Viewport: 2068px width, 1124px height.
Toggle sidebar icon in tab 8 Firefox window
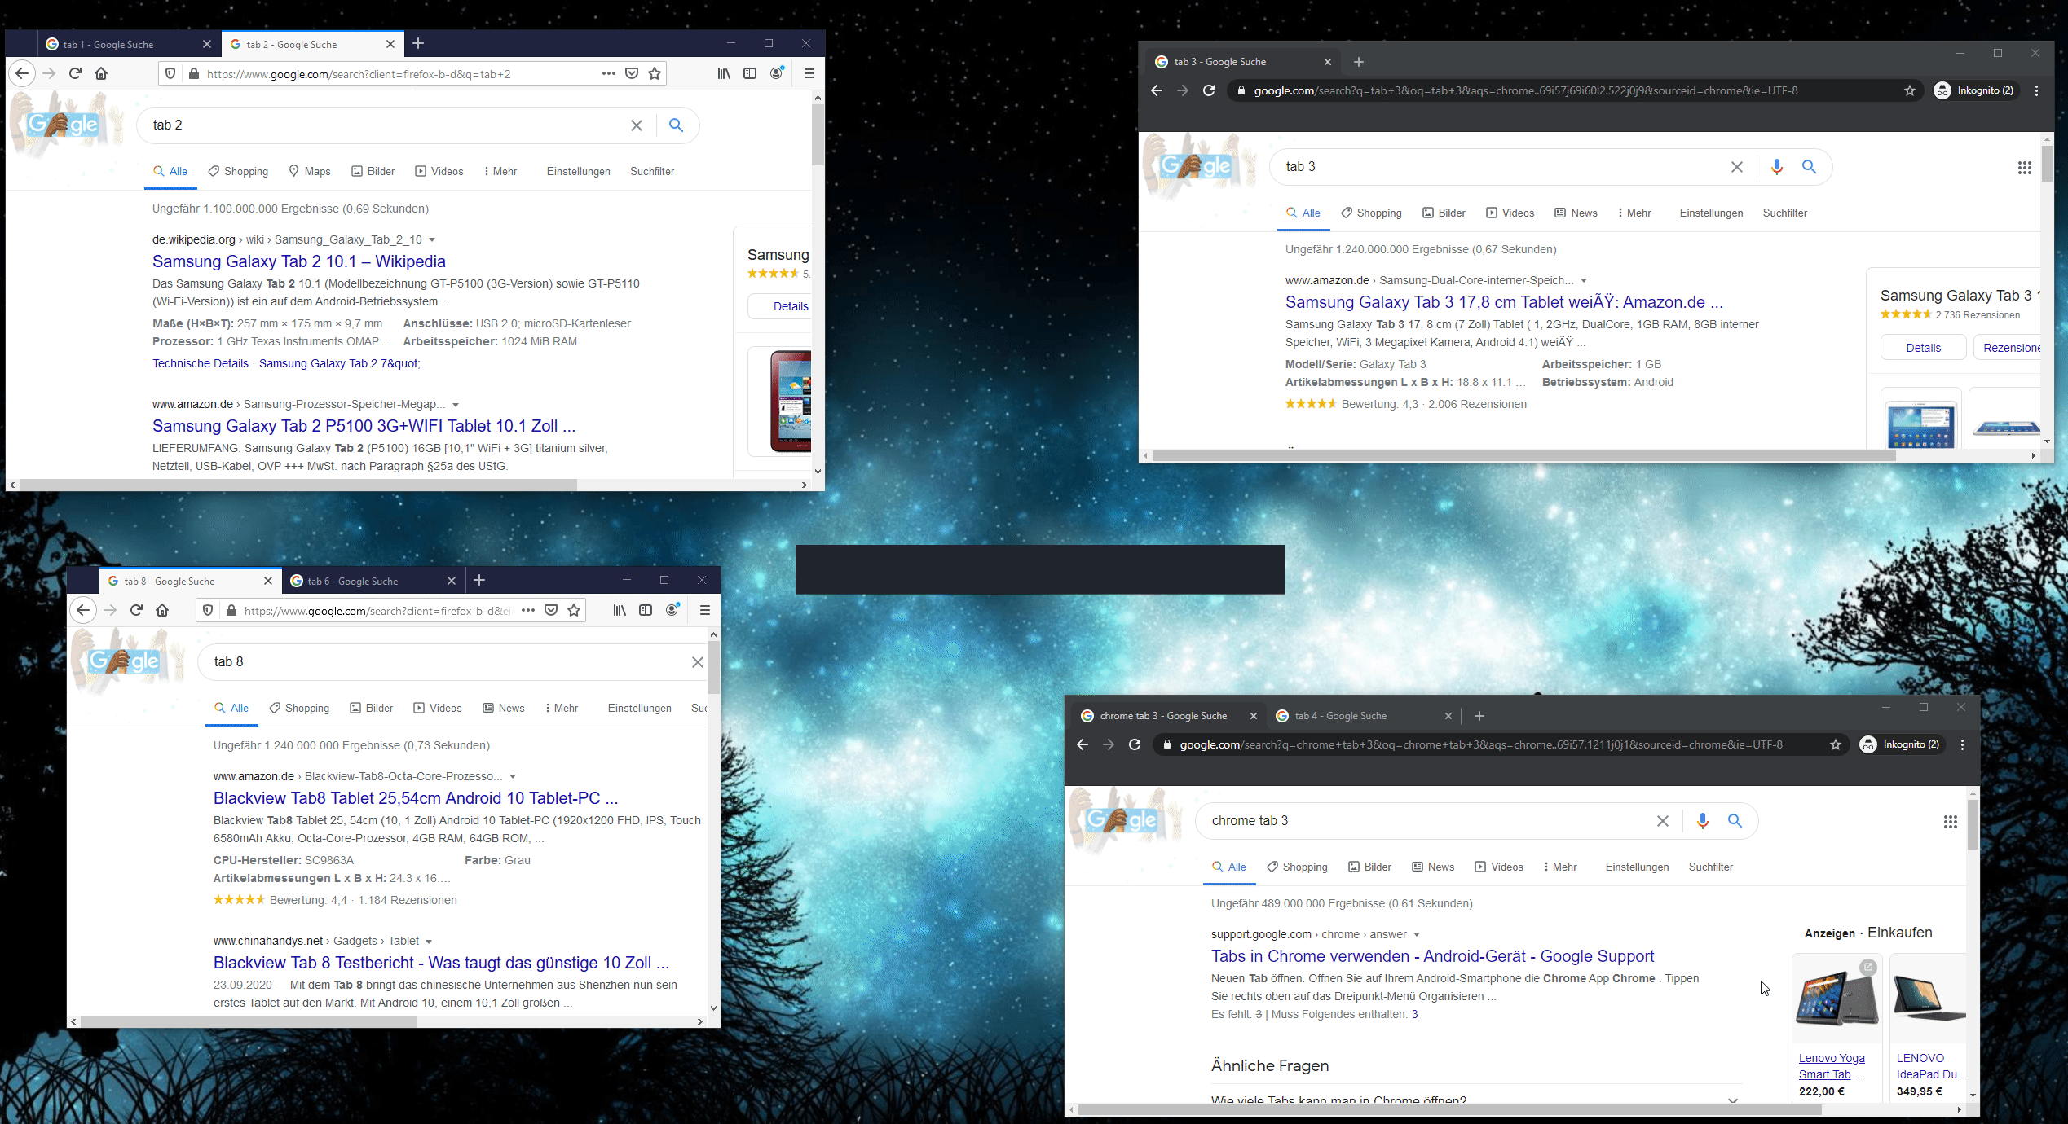click(x=646, y=610)
